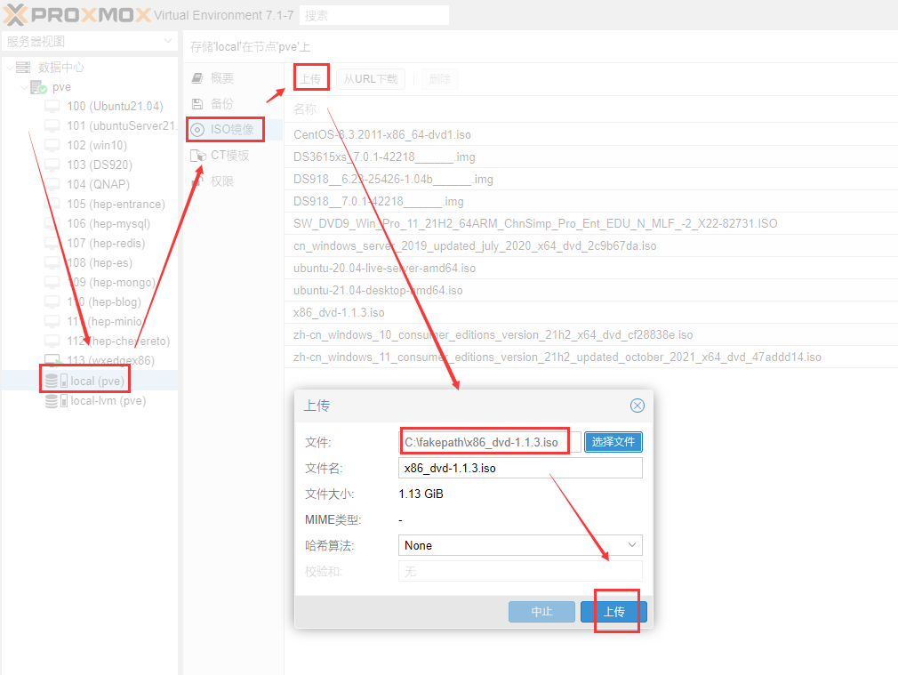Switch to the ISO镜像 tab

(x=225, y=130)
